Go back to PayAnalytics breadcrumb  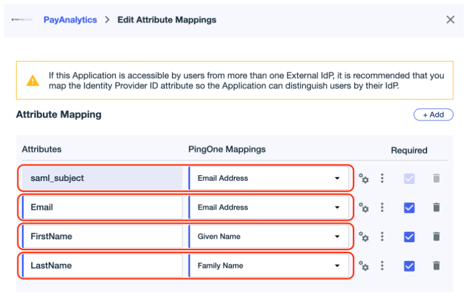coord(70,20)
